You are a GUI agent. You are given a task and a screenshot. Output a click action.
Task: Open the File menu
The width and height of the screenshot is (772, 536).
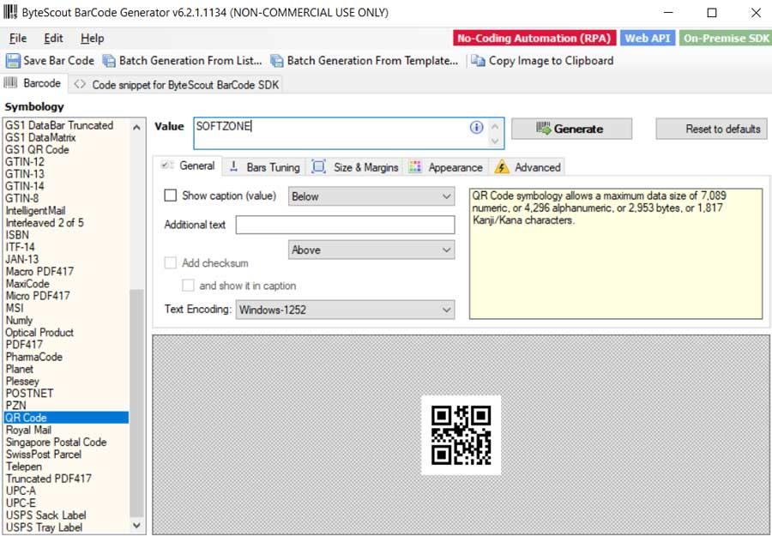(18, 39)
